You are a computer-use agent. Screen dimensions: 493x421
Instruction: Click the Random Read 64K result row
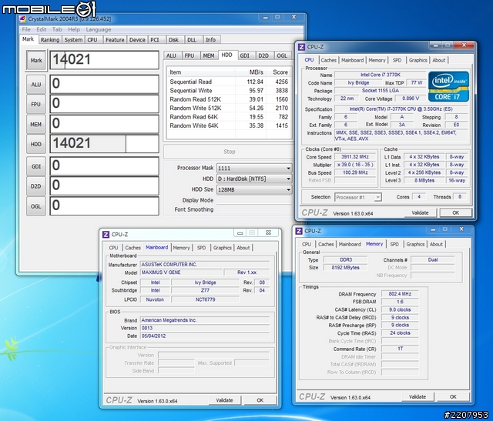[x=229, y=117]
